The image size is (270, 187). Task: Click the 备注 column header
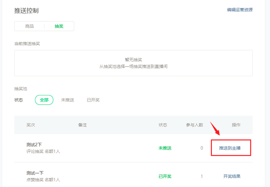(x=82, y=125)
